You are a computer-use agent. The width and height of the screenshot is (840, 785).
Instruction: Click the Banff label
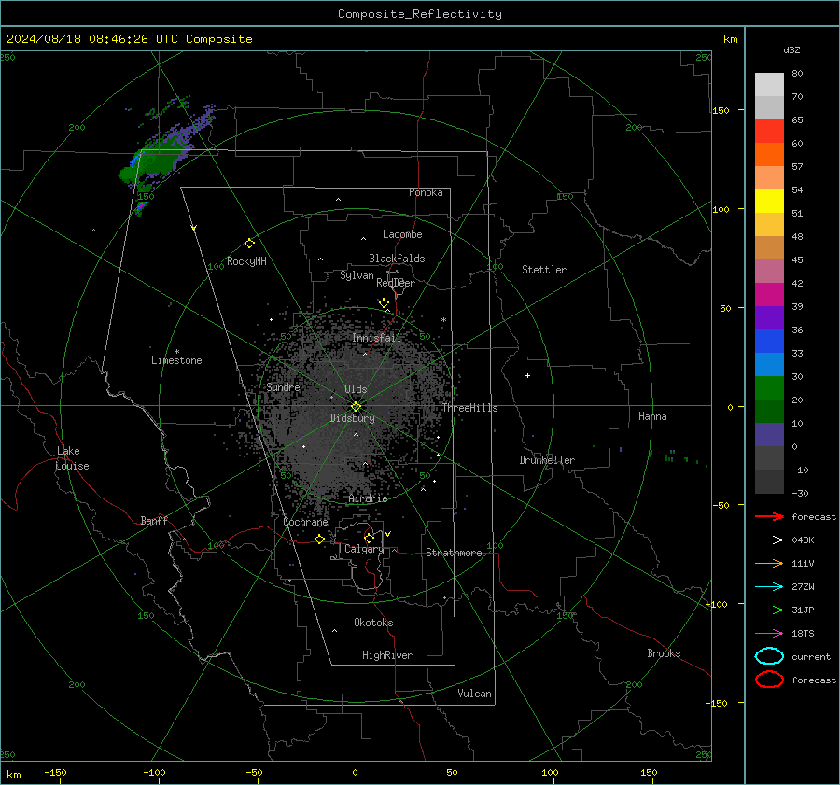pyautogui.click(x=154, y=521)
